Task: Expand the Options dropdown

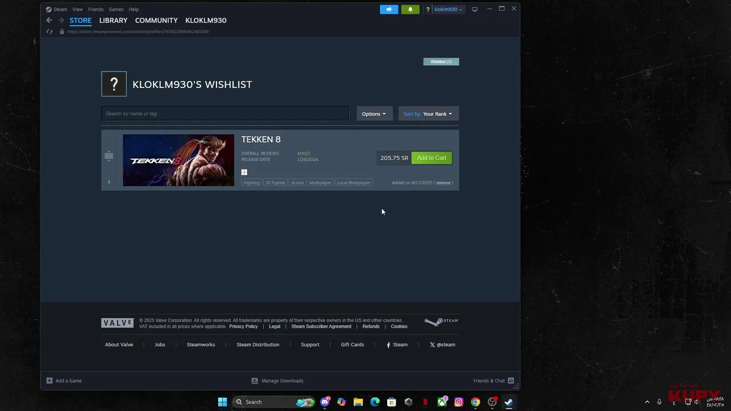Action: coord(374,114)
